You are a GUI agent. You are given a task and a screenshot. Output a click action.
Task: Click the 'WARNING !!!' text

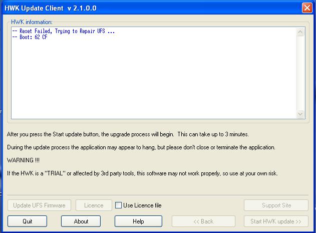(23, 160)
